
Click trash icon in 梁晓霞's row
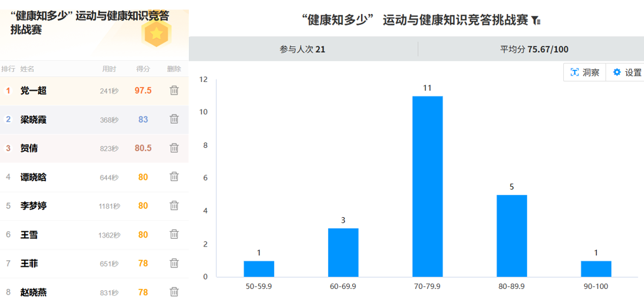pos(174,119)
